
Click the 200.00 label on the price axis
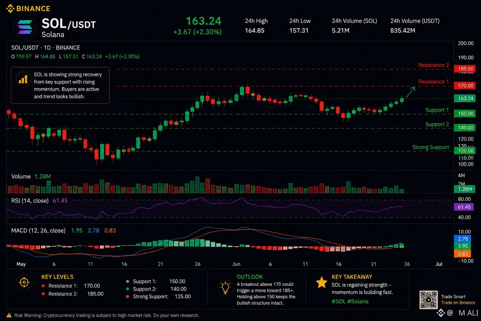click(x=466, y=43)
